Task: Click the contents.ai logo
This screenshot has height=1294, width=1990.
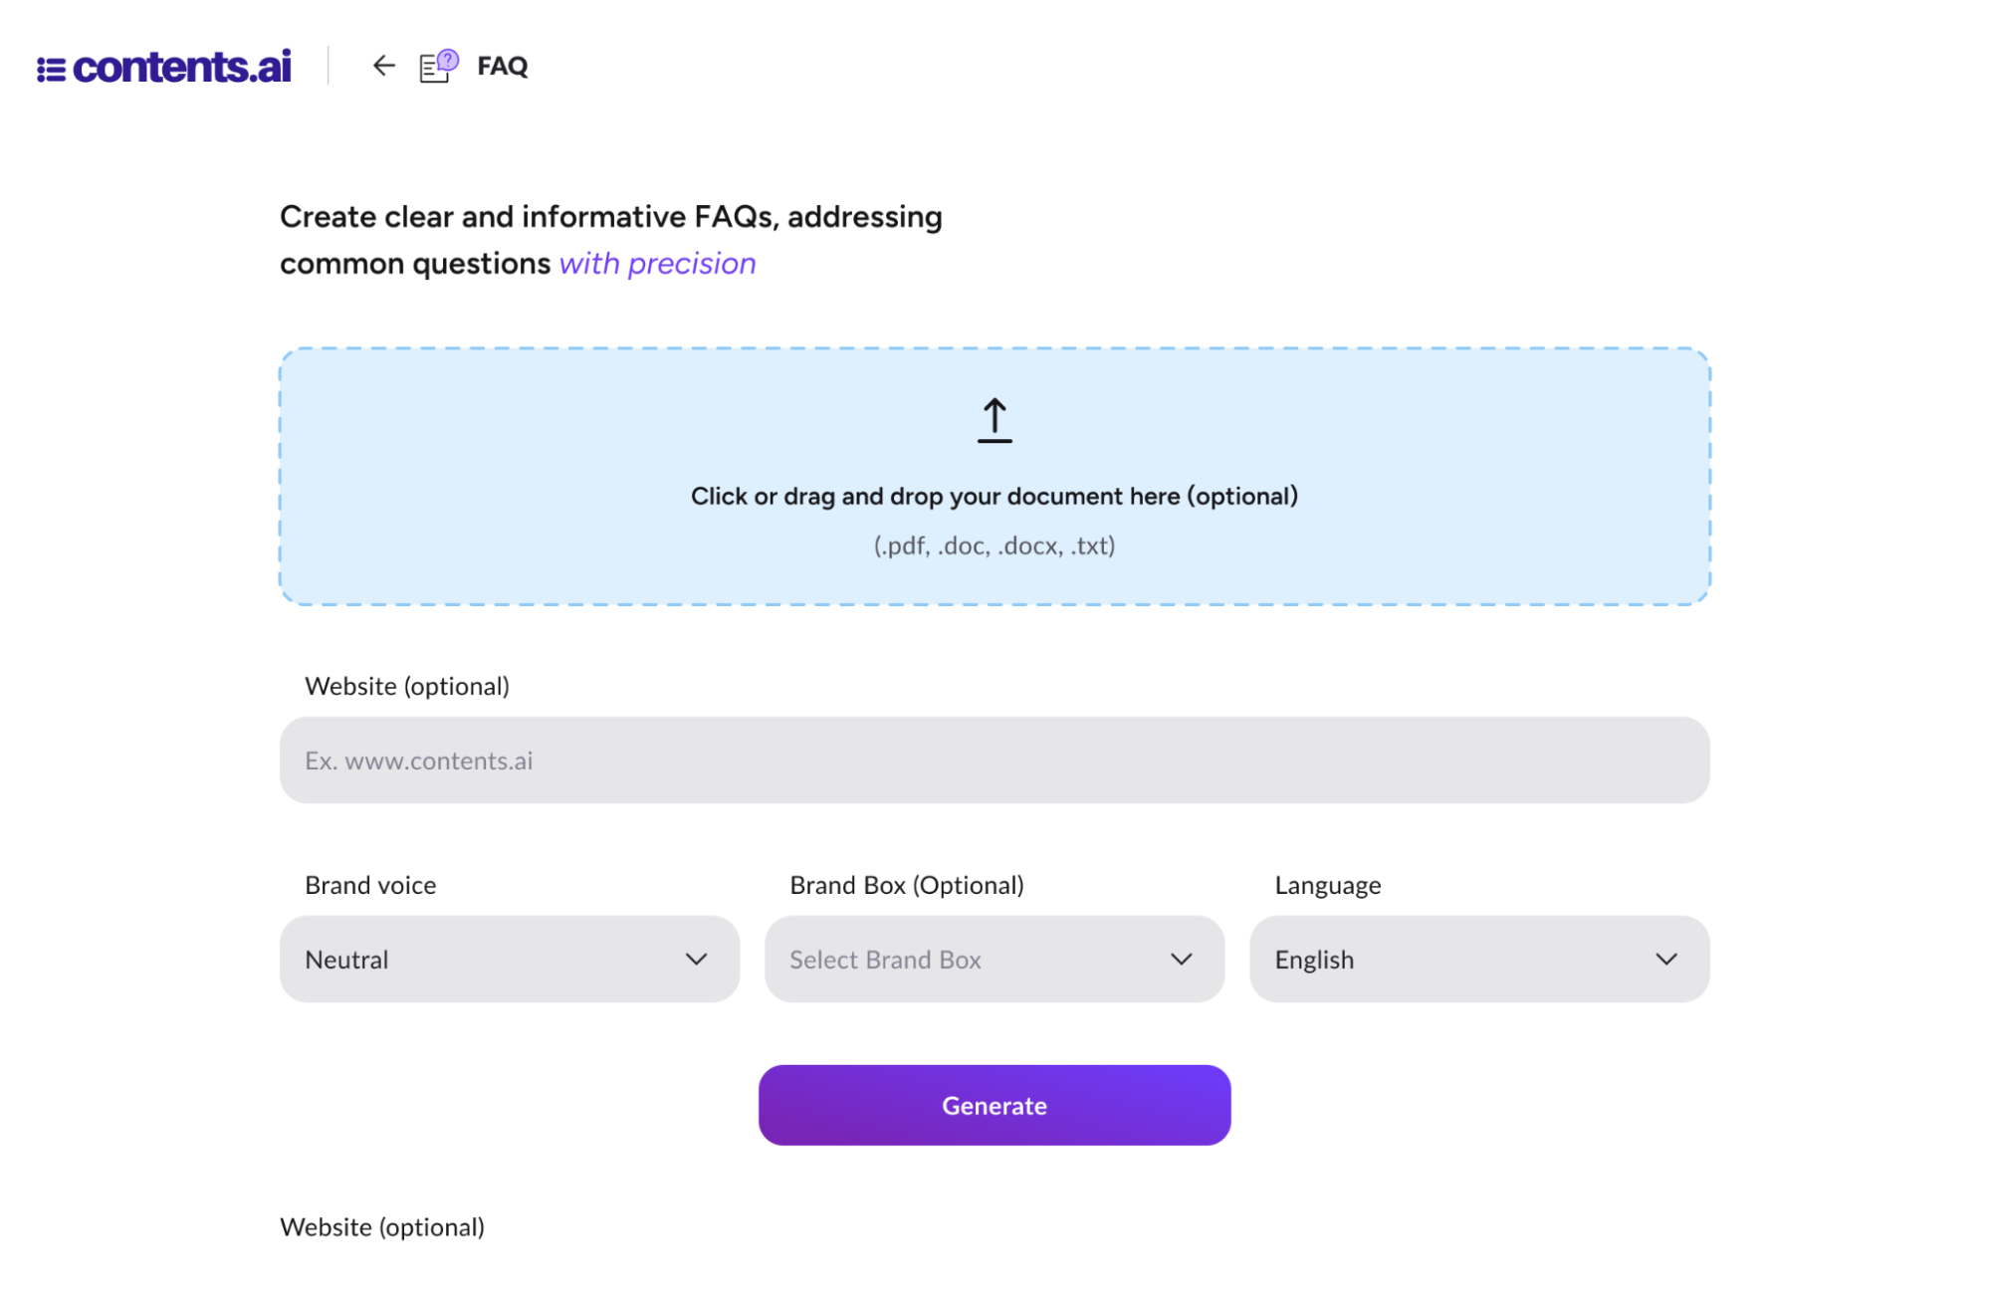Action: point(164,67)
